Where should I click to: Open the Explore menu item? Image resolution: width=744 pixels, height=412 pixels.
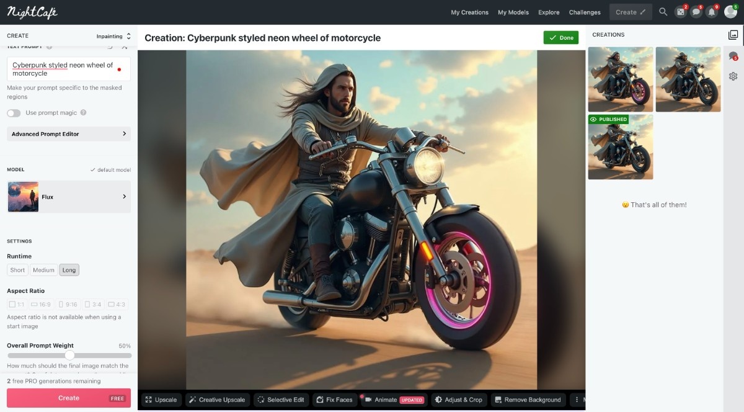549,12
